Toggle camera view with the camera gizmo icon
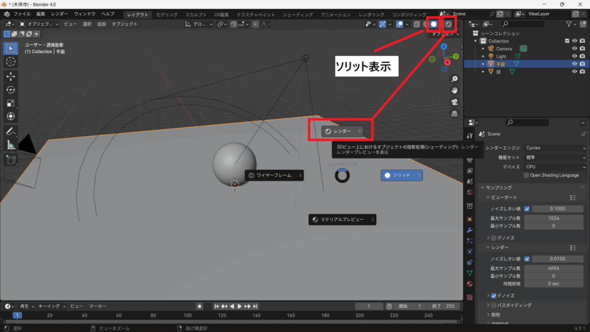Image resolution: width=590 pixels, height=332 pixels. pyautogui.click(x=455, y=102)
